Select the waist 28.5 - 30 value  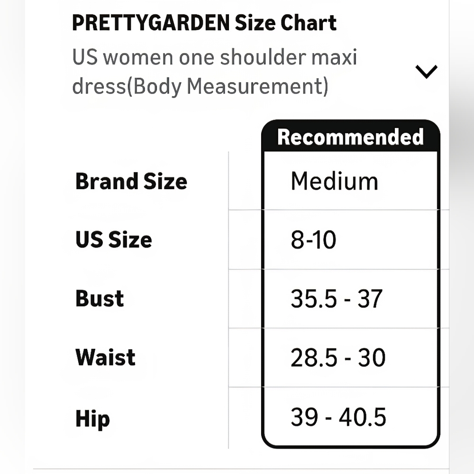click(338, 357)
